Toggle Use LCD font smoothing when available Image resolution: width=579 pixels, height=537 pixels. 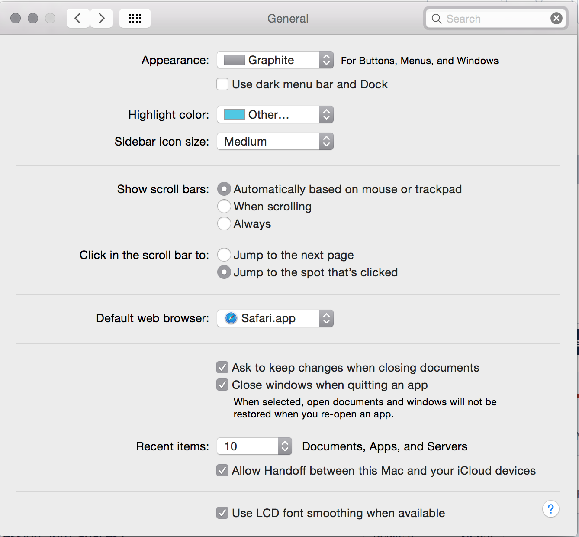(222, 513)
